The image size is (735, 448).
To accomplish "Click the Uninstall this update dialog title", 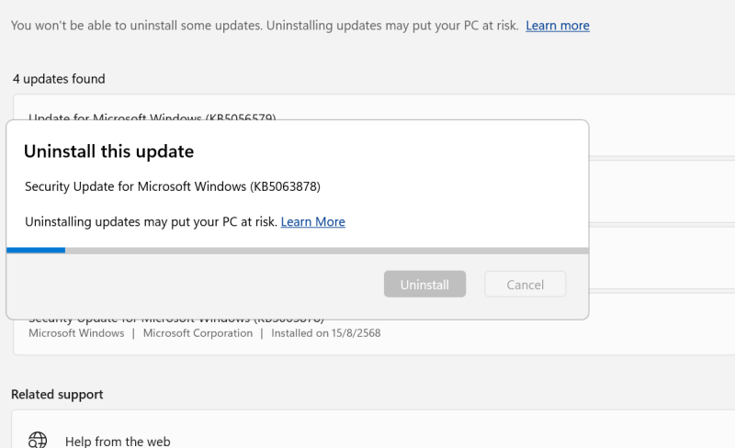I will coord(108,151).
